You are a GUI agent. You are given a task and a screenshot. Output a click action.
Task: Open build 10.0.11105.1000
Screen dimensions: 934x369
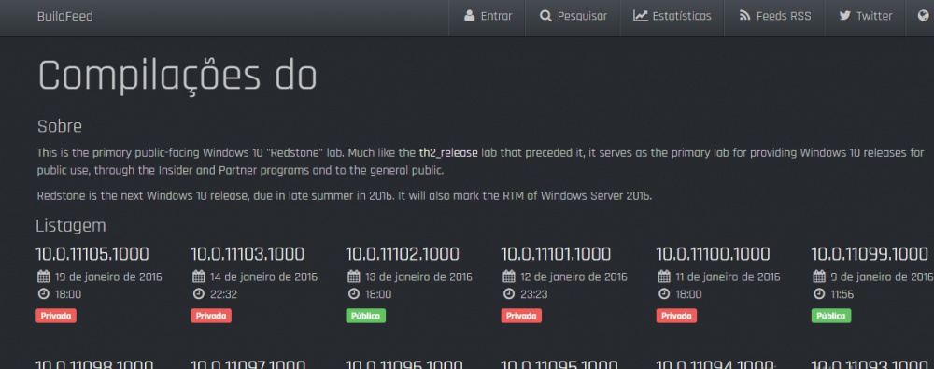click(x=92, y=254)
